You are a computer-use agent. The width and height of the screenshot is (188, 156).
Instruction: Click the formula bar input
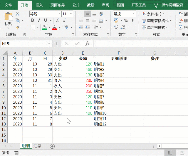[x=141, y=43]
